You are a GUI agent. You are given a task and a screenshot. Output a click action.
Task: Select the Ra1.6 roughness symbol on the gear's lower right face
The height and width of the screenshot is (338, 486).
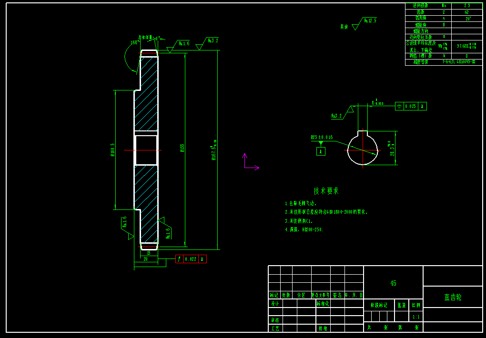point(165,229)
